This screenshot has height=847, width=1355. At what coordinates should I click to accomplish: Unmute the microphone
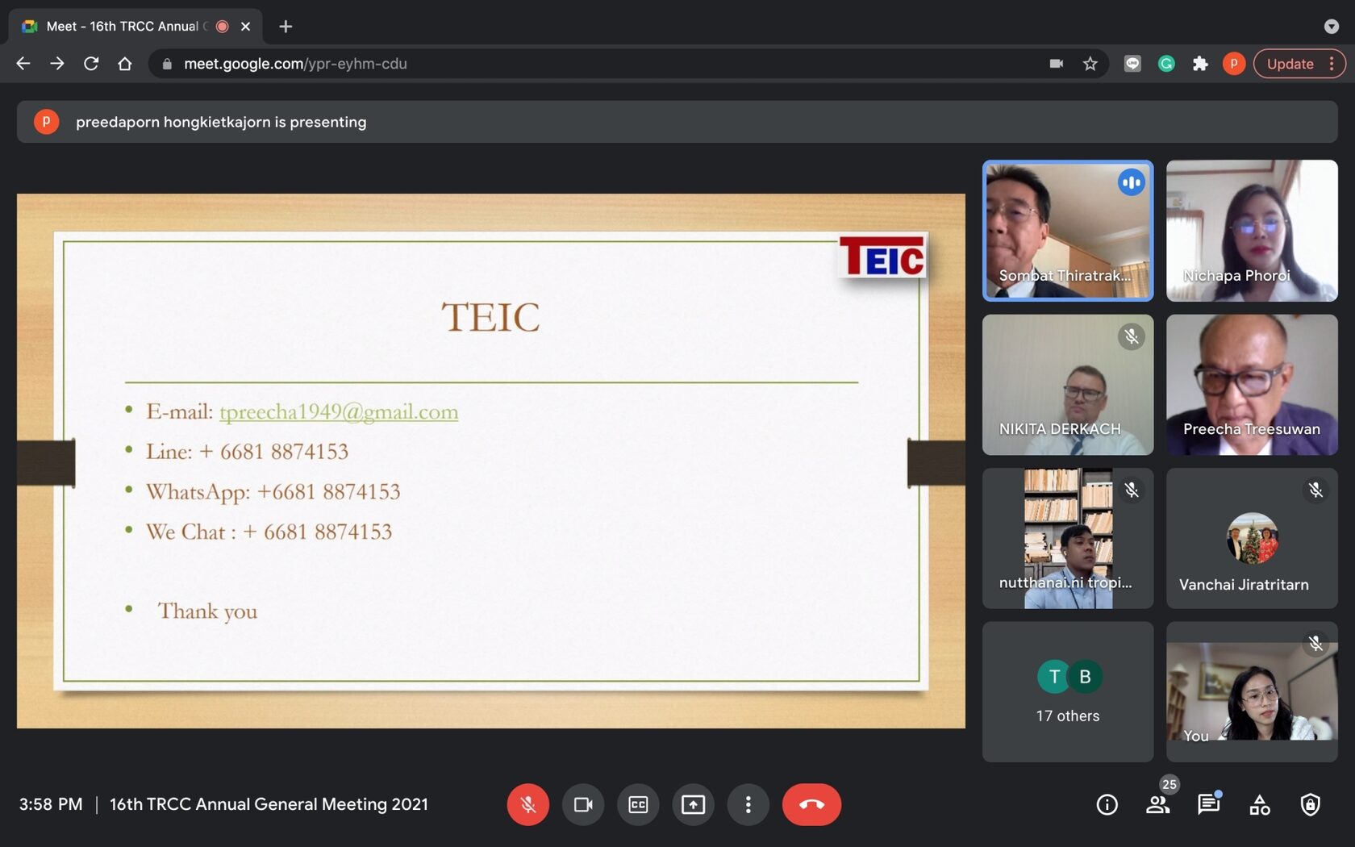click(x=528, y=804)
